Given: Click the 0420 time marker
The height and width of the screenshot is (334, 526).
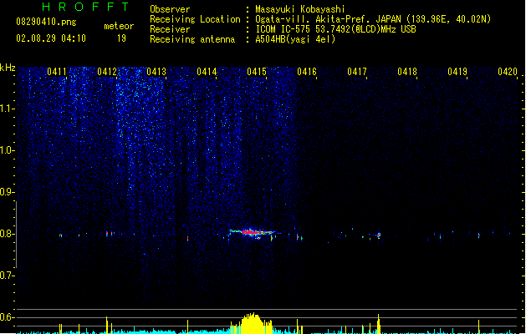Looking at the screenshot, I should (508, 72).
